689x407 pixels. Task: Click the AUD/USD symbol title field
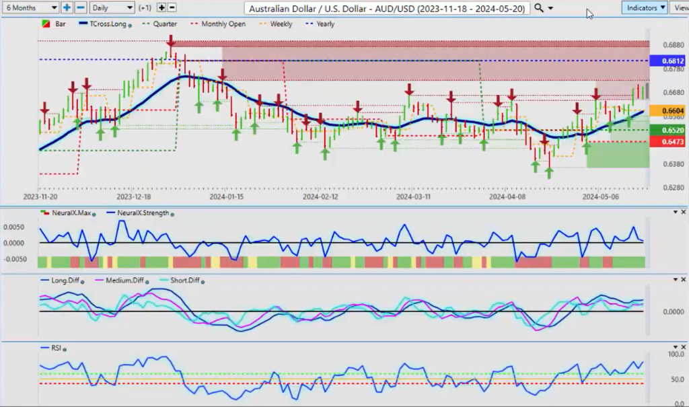click(x=388, y=8)
